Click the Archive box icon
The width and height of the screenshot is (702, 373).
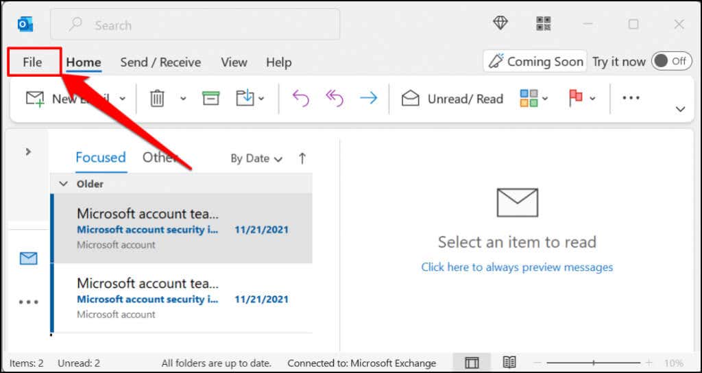tap(210, 98)
